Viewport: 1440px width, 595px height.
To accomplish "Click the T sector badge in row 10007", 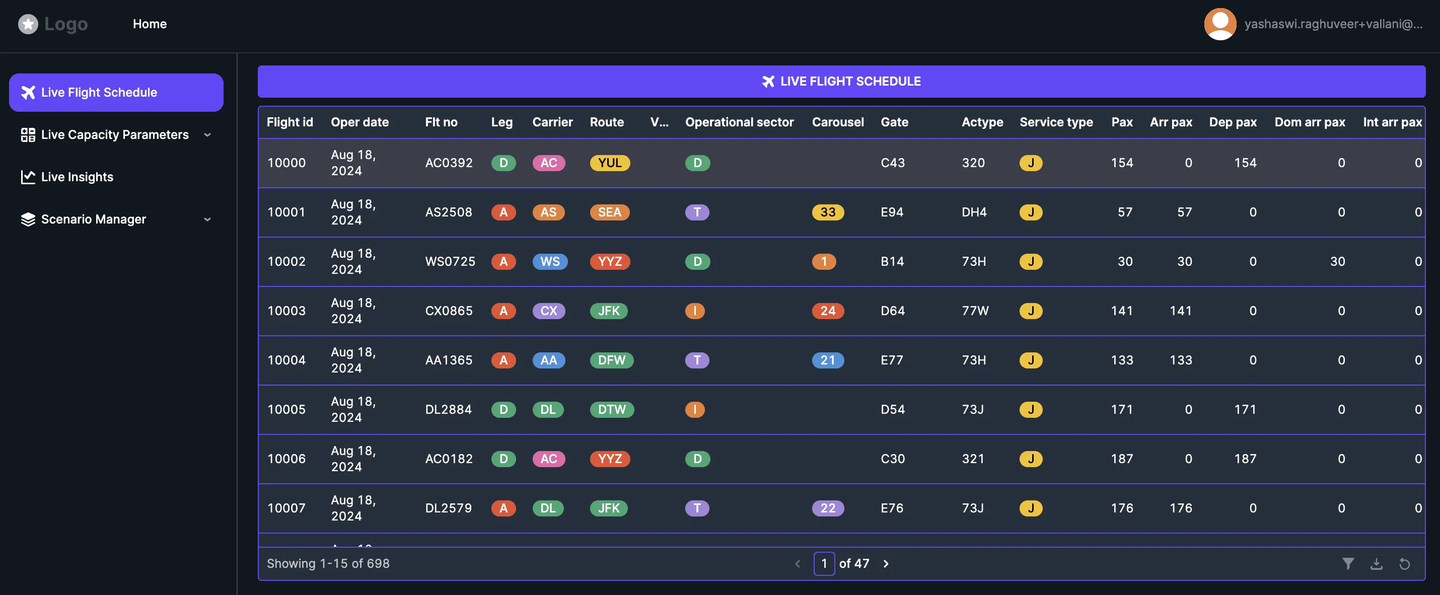I will pos(697,508).
